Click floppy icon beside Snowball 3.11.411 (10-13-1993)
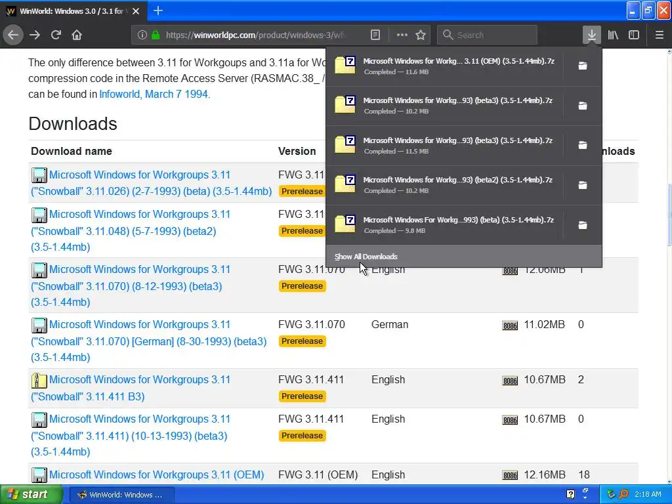Screen dimensions: 672x504 point(39,420)
